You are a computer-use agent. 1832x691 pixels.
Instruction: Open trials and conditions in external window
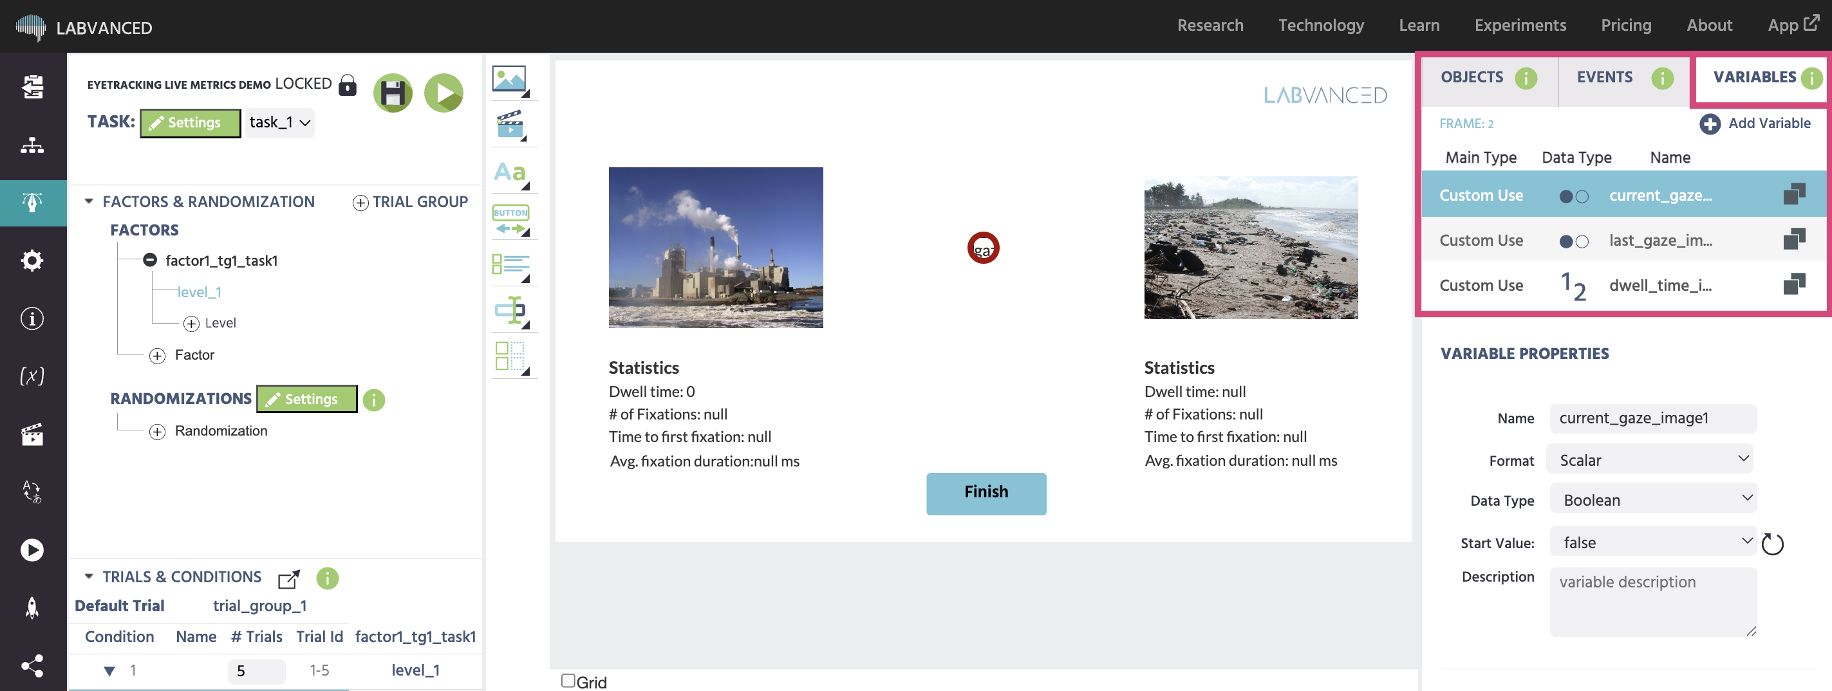289,578
